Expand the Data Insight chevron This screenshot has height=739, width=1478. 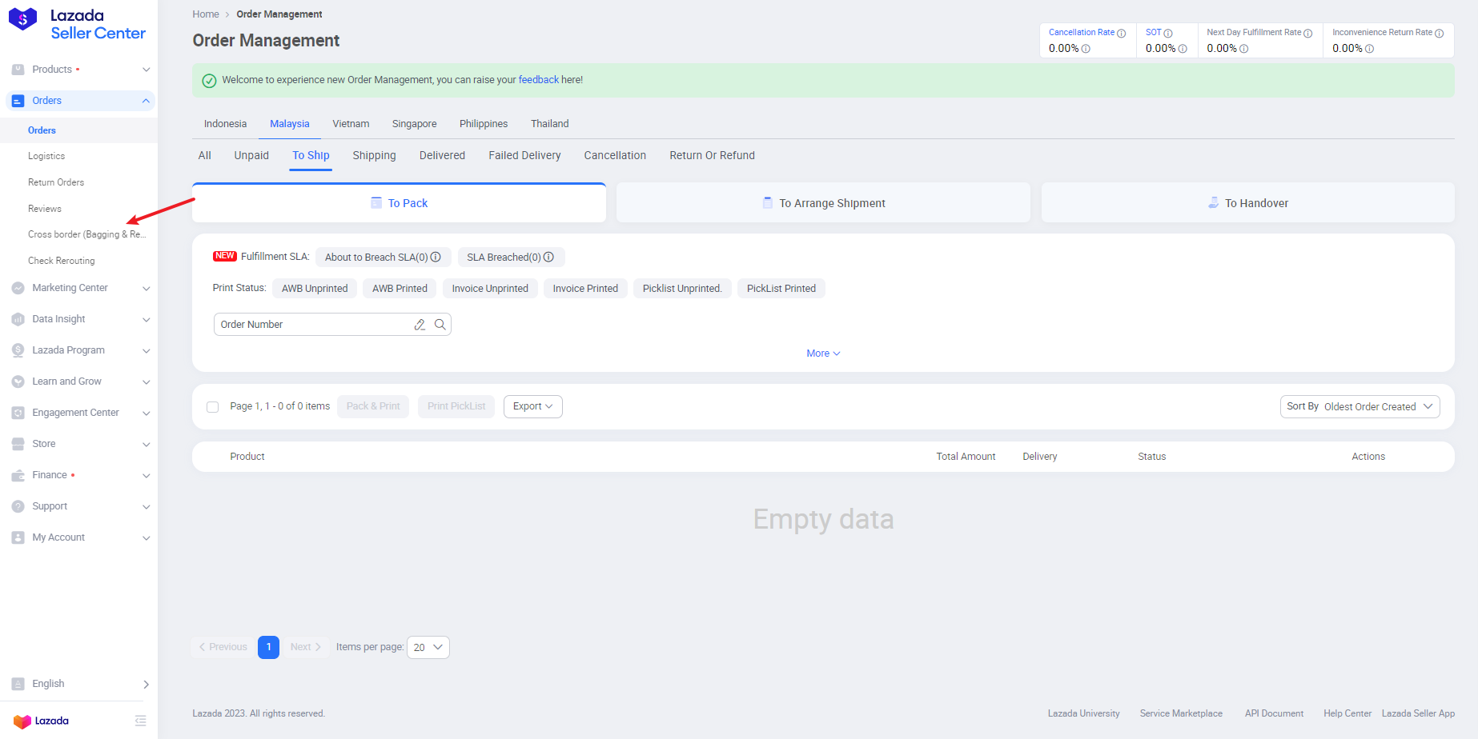pos(146,319)
